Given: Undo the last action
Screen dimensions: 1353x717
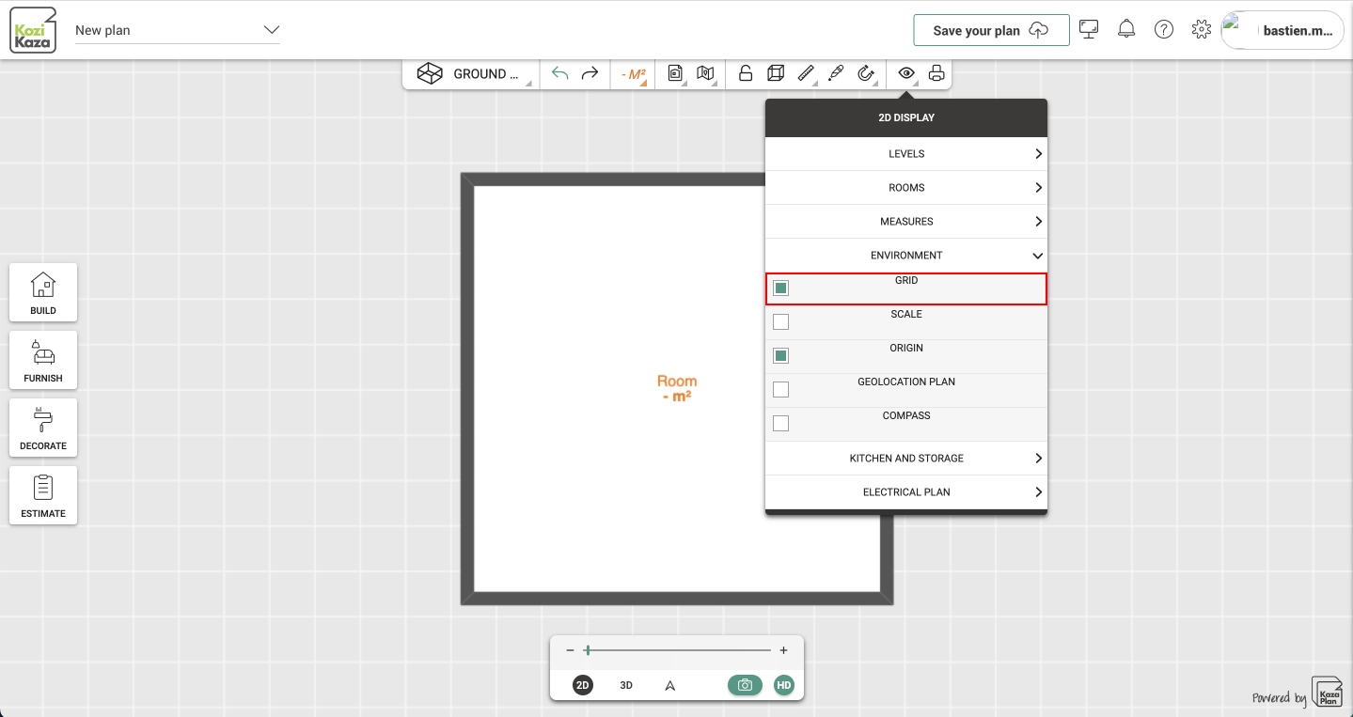Looking at the screenshot, I should click(560, 73).
